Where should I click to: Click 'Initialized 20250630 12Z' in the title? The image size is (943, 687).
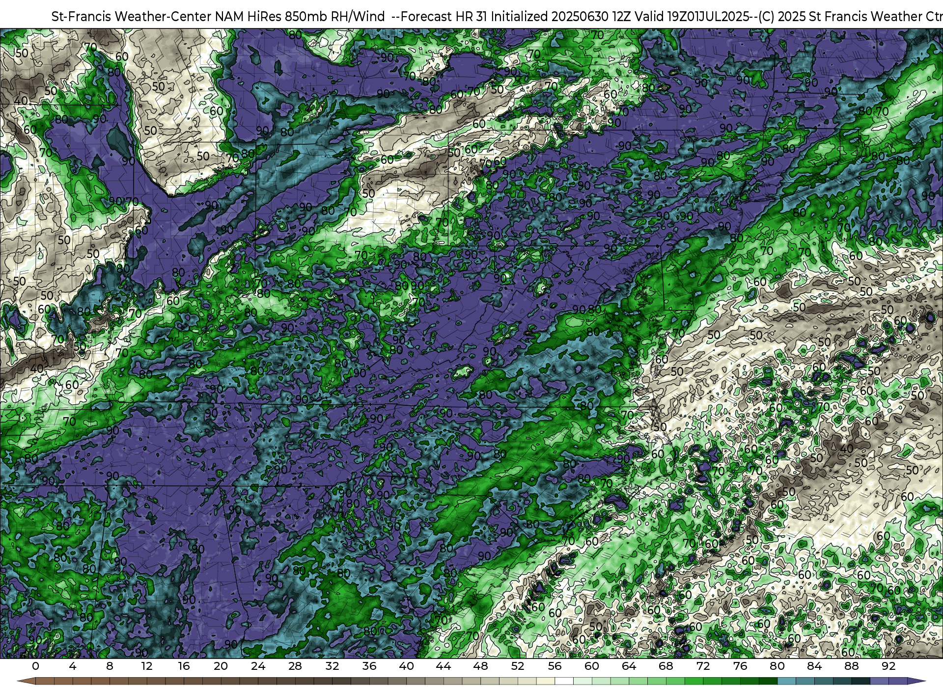pyautogui.click(x=561, y=17)
